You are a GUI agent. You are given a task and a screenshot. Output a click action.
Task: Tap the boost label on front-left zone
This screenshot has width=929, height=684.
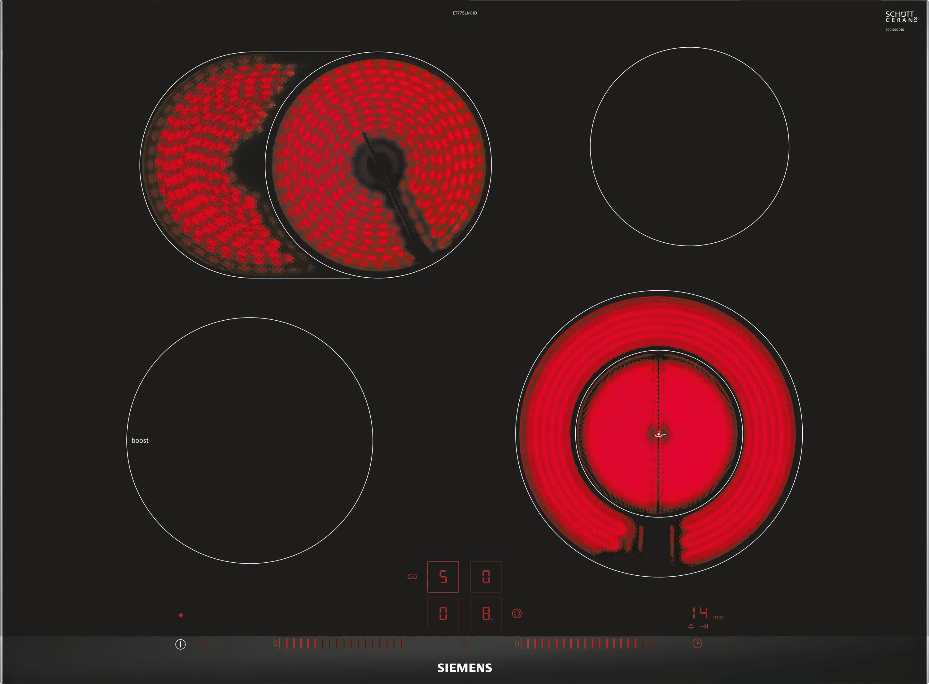coord(140,440)
